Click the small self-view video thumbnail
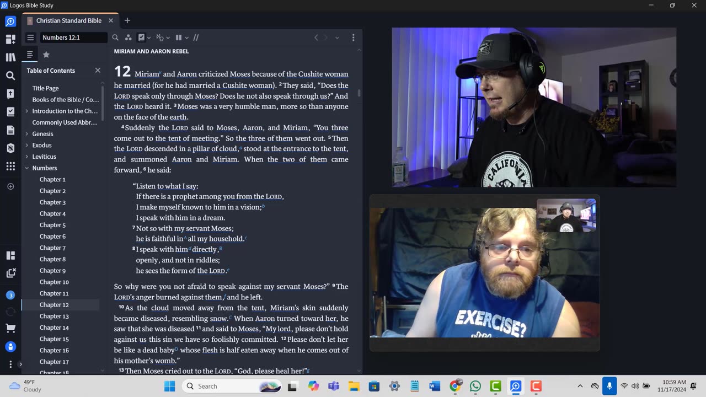Image resolution: width=706 pixels, height=397 pixels. pos(566,215)
